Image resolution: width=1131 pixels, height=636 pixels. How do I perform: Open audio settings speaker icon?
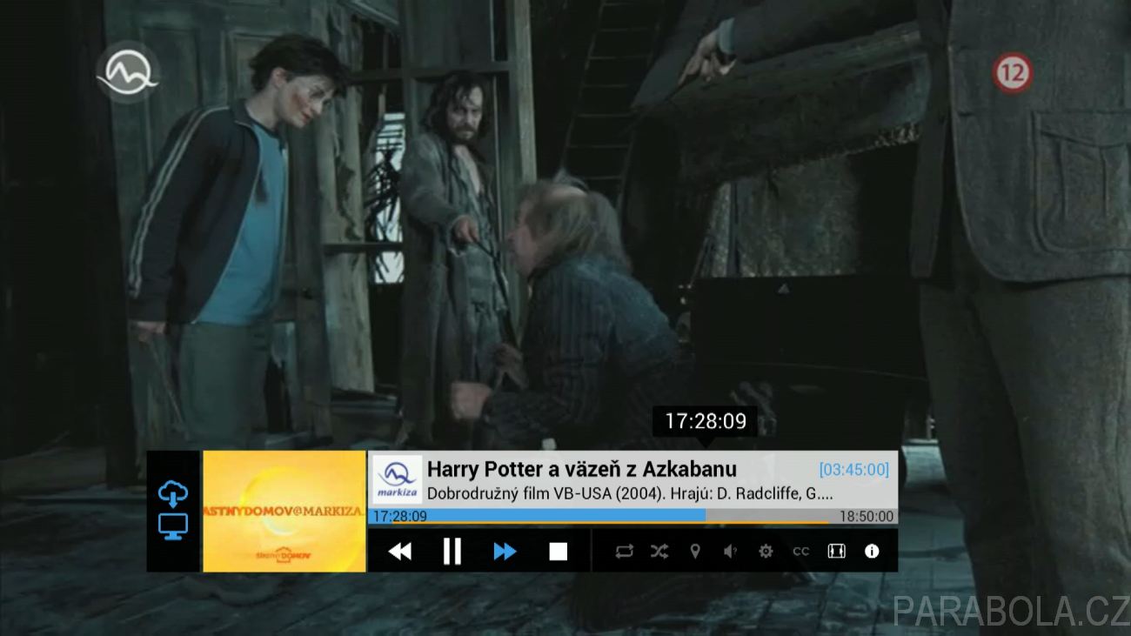point(730,552)
